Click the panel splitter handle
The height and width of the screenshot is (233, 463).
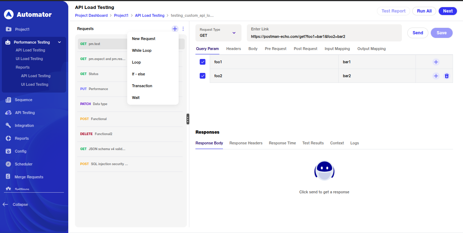point(188,119)
